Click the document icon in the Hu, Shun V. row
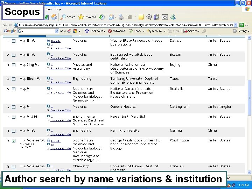This screenshot has width=252, height=189. 48,78
